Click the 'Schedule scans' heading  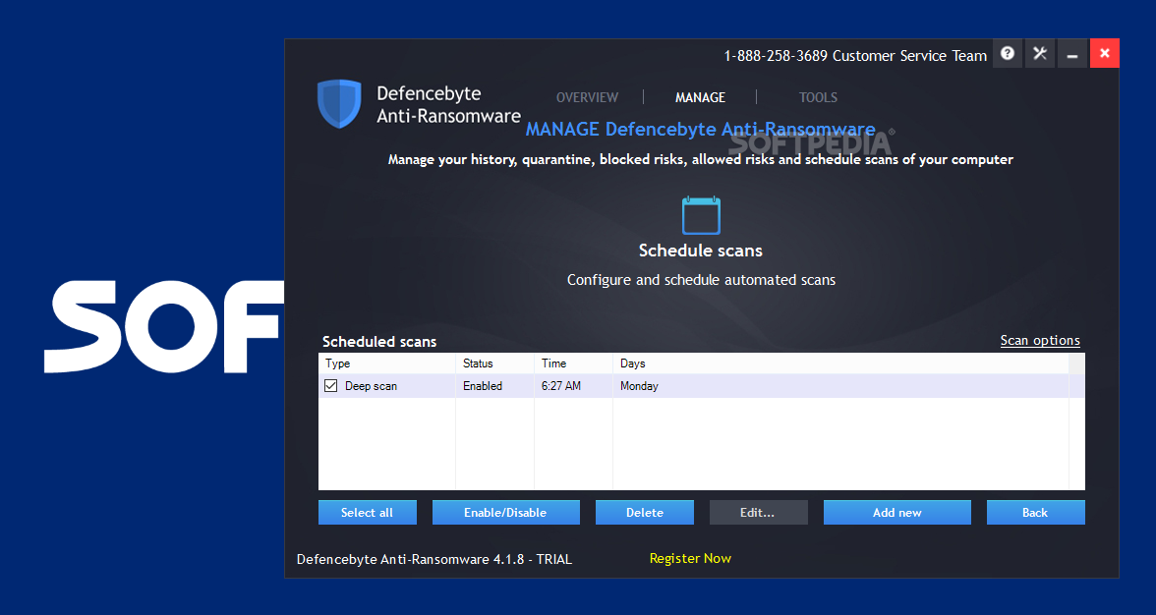(700, 251)
